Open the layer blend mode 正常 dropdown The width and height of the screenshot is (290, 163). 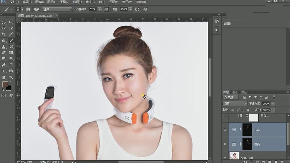coord(235,104)
